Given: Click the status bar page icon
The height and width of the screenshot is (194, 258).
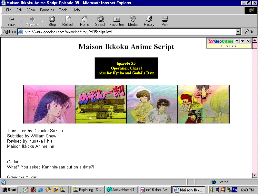Looking at the screenshot, I should [3, 182].
